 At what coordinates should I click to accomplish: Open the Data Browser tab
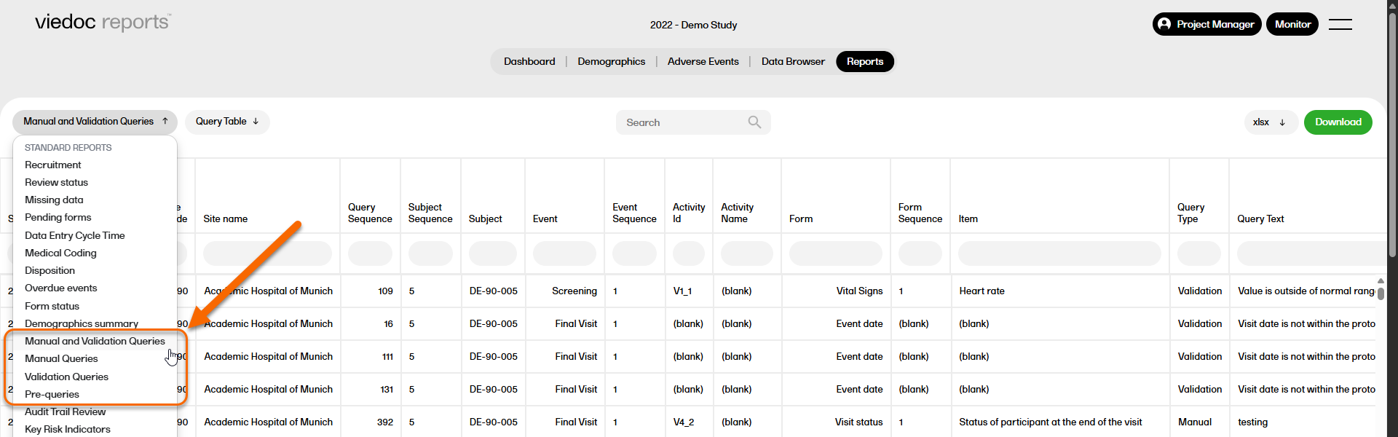coord(792,62)
